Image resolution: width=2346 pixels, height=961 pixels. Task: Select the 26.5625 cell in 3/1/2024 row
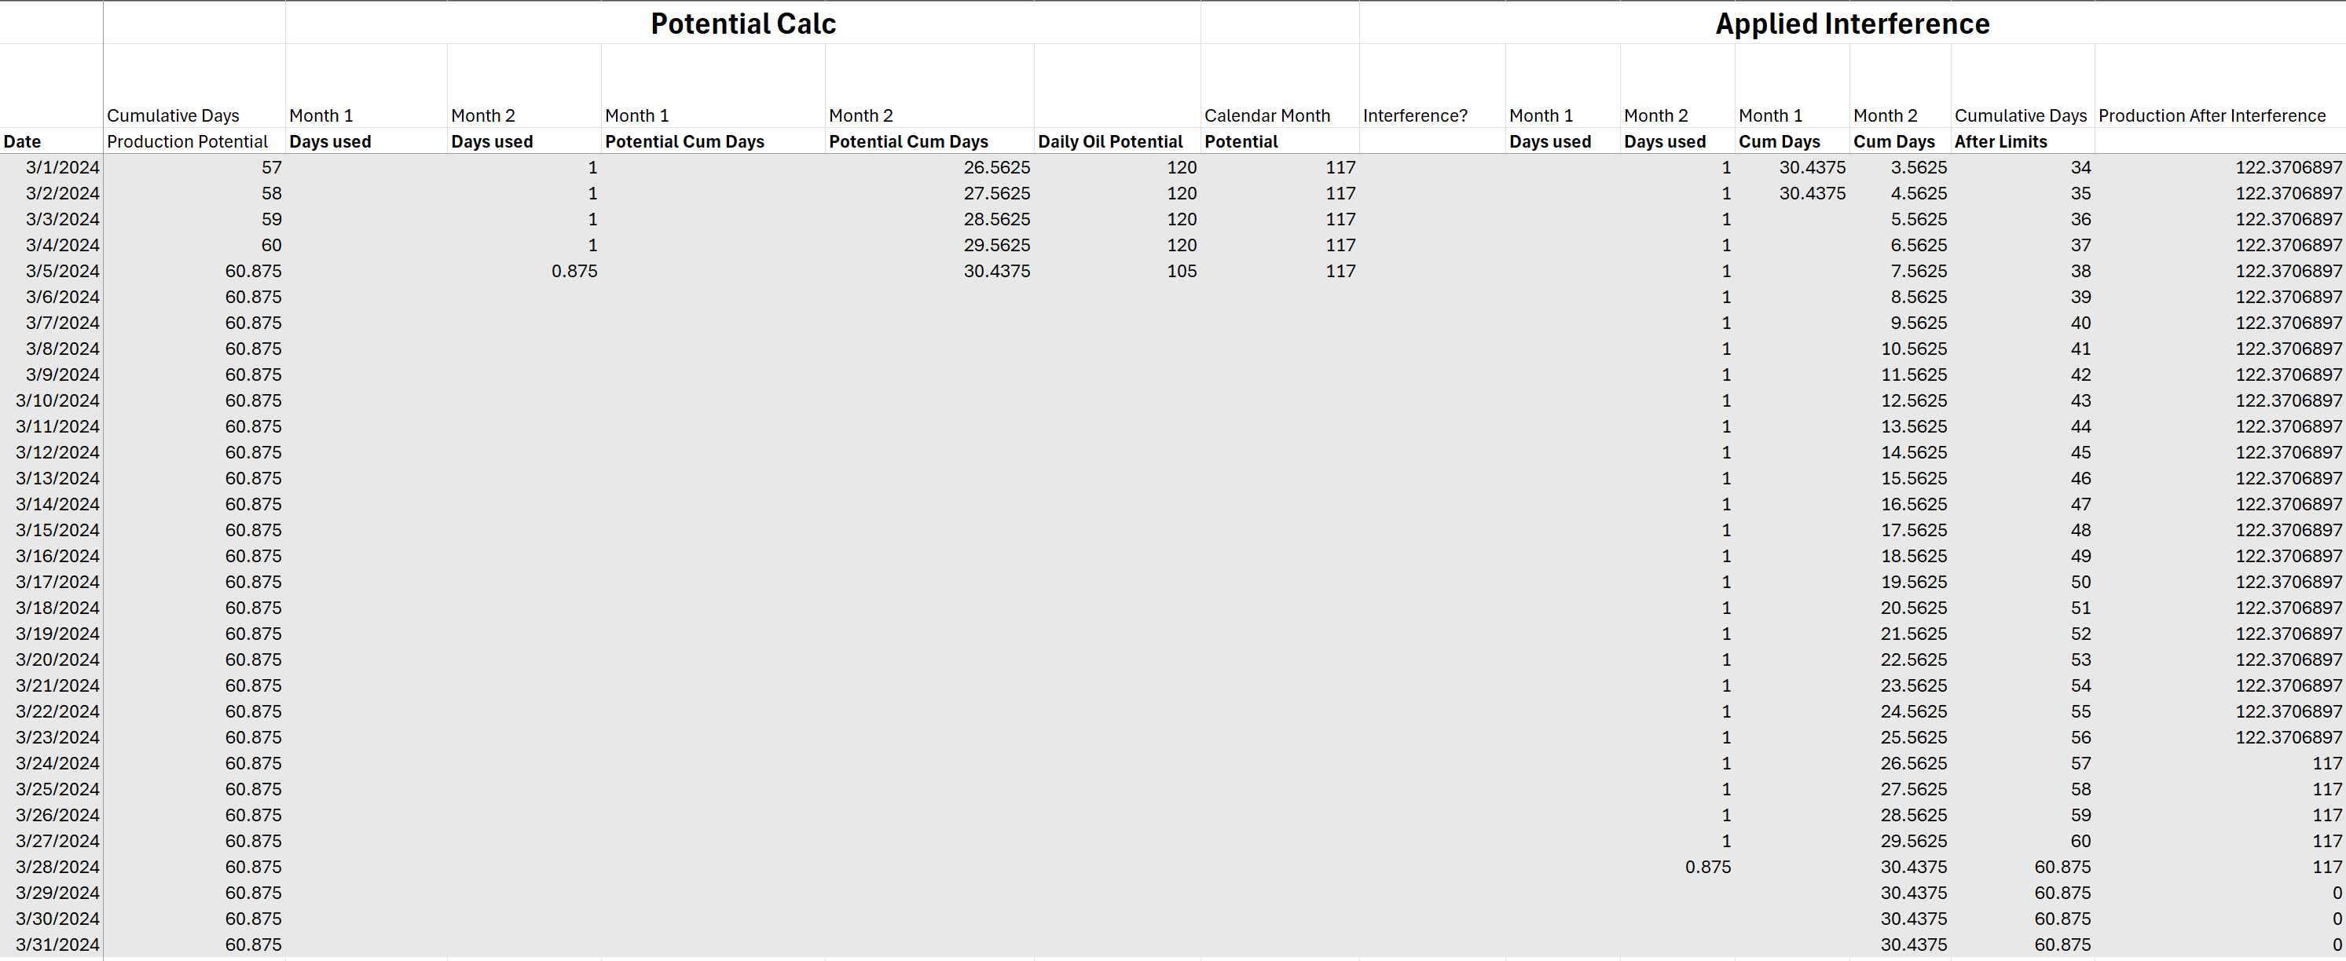point(996,167)
